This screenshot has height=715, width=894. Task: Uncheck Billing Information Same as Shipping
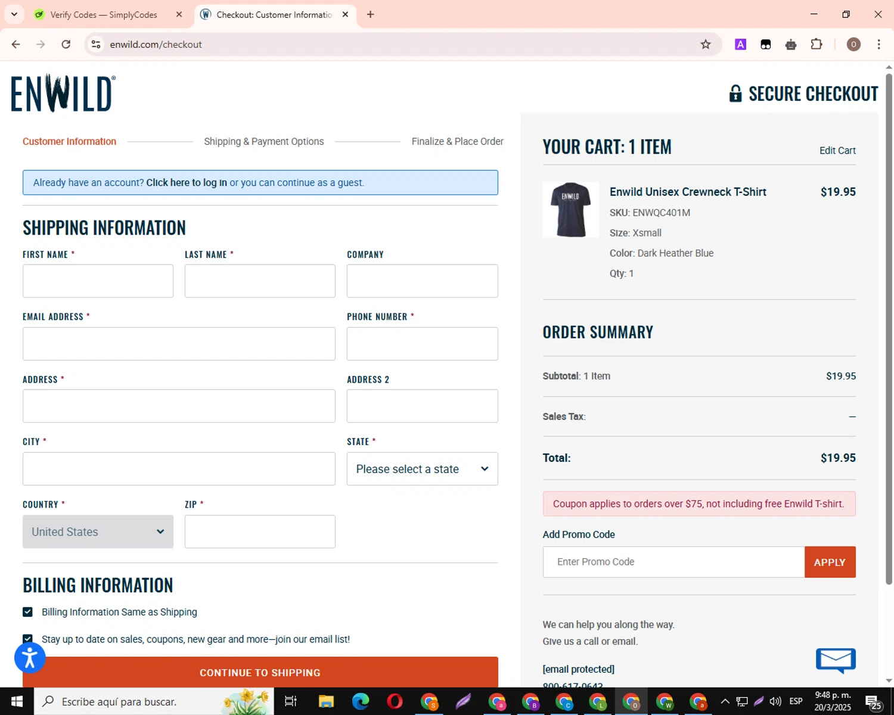[x=27, y=612]
